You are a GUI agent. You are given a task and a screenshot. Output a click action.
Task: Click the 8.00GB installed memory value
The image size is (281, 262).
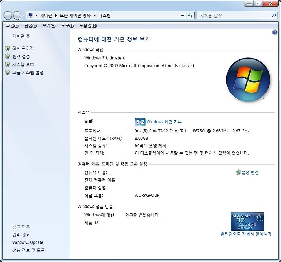point(141,138)
